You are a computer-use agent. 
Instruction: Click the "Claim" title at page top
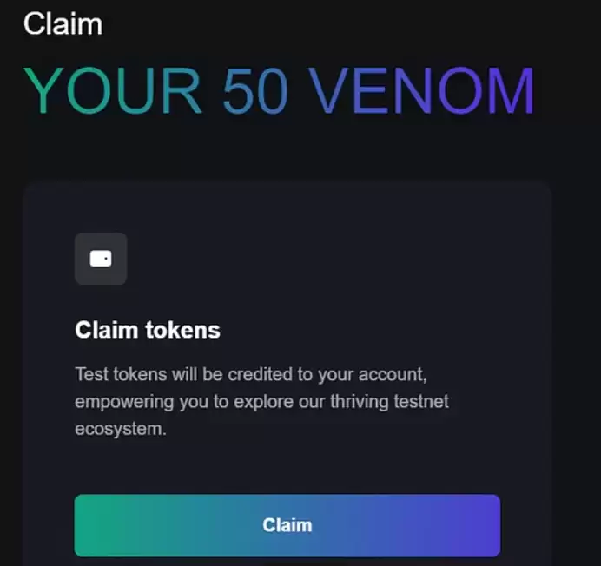click(x=63, y=23)
